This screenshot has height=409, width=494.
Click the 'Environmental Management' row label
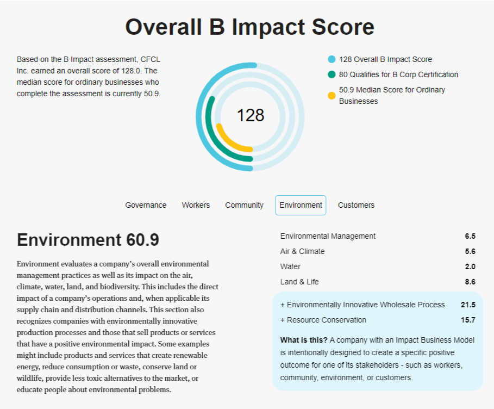328,236
